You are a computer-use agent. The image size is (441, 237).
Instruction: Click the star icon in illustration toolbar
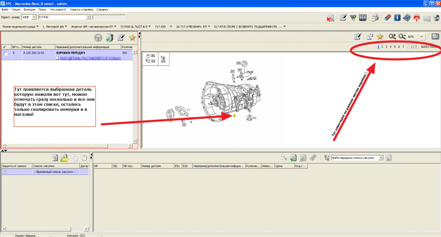click(380, 36)
